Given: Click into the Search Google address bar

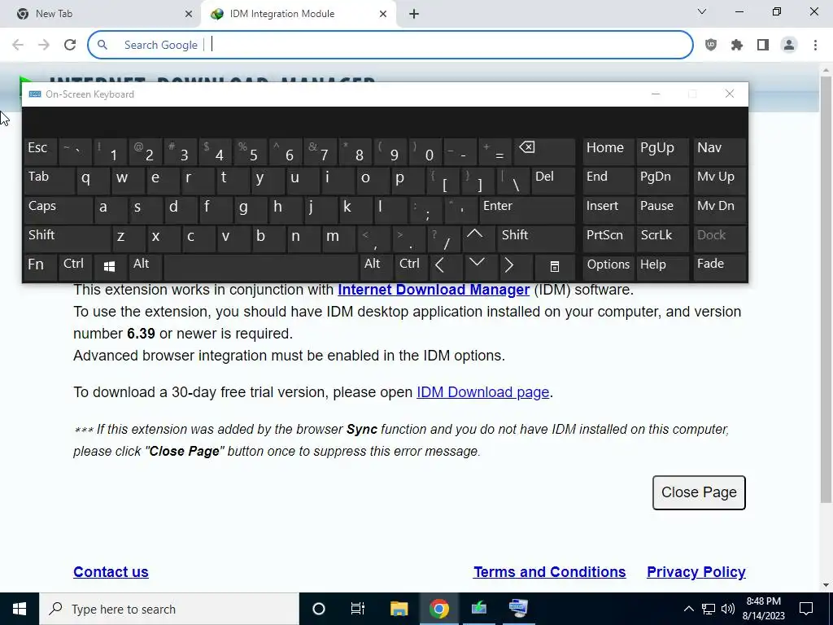Looking at the screenshot, I should (x=390, y=45).
